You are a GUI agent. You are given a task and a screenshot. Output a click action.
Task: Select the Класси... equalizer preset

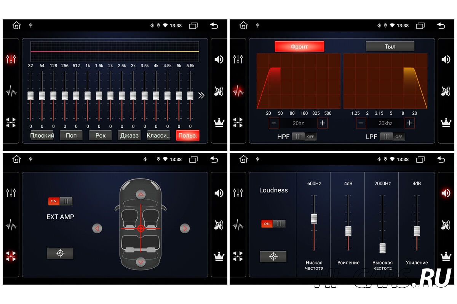(158, 135)
